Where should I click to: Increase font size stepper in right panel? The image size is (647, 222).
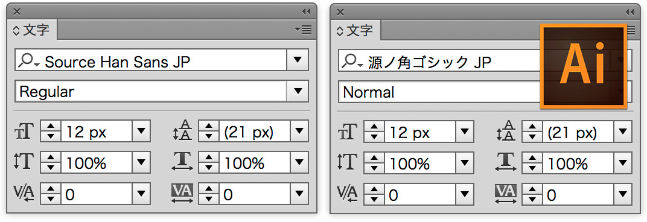[374, 127]
